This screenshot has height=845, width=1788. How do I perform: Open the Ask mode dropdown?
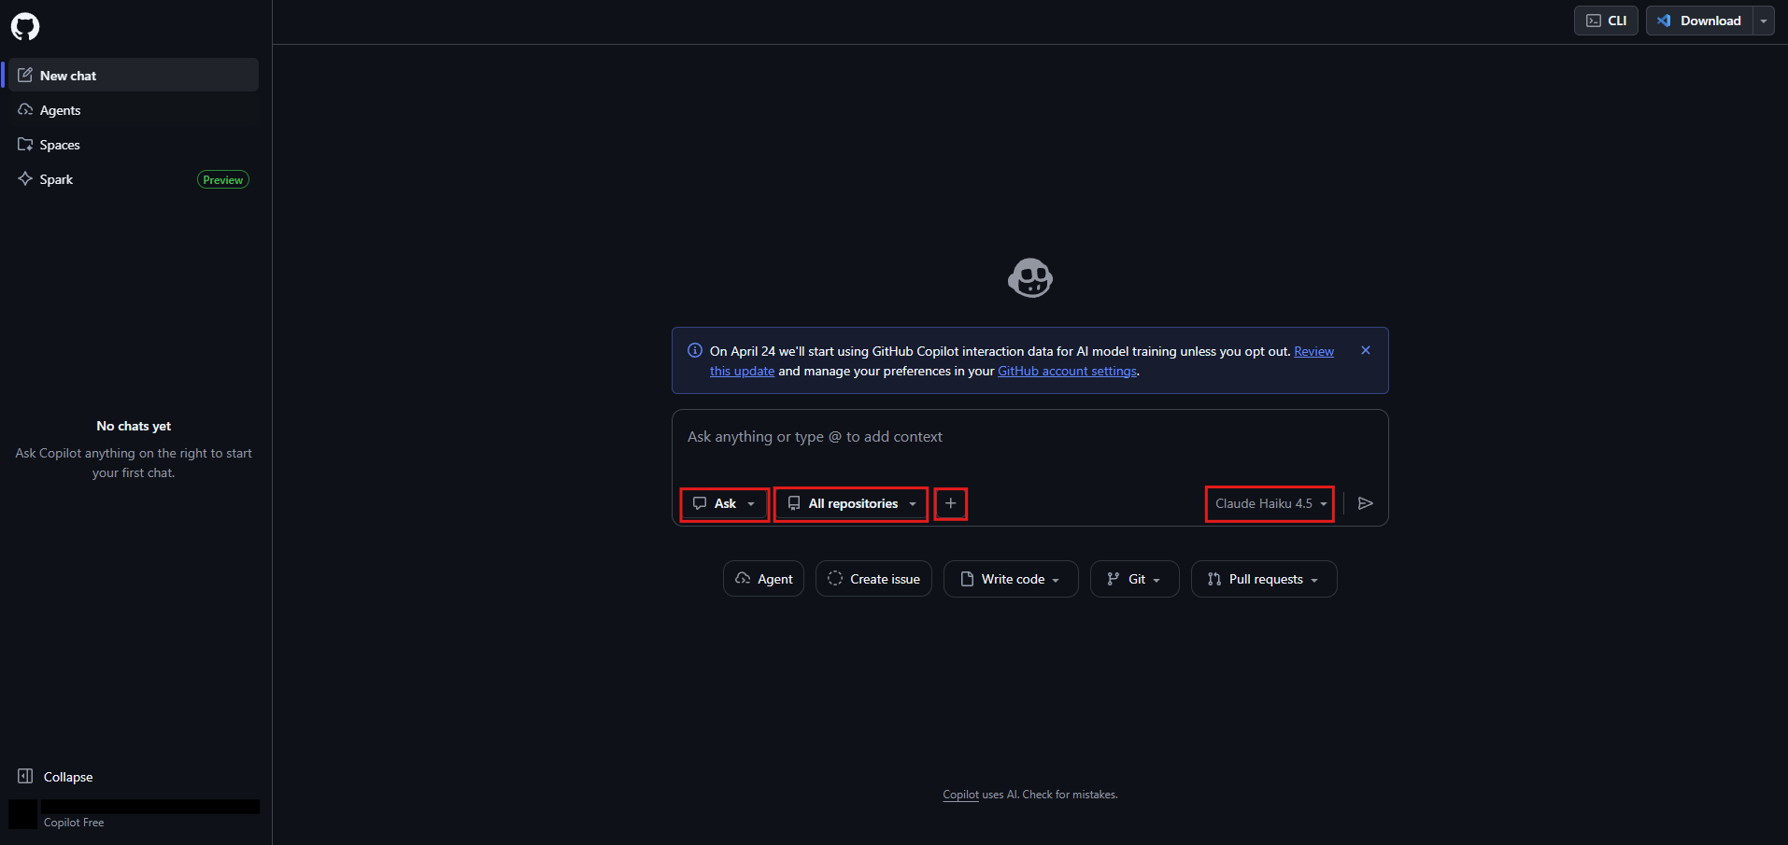pyautogui.click(x=724, y=503)
